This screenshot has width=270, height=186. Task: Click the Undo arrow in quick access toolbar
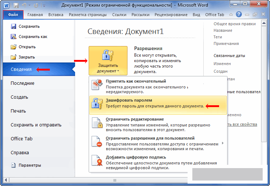[24, 5]
